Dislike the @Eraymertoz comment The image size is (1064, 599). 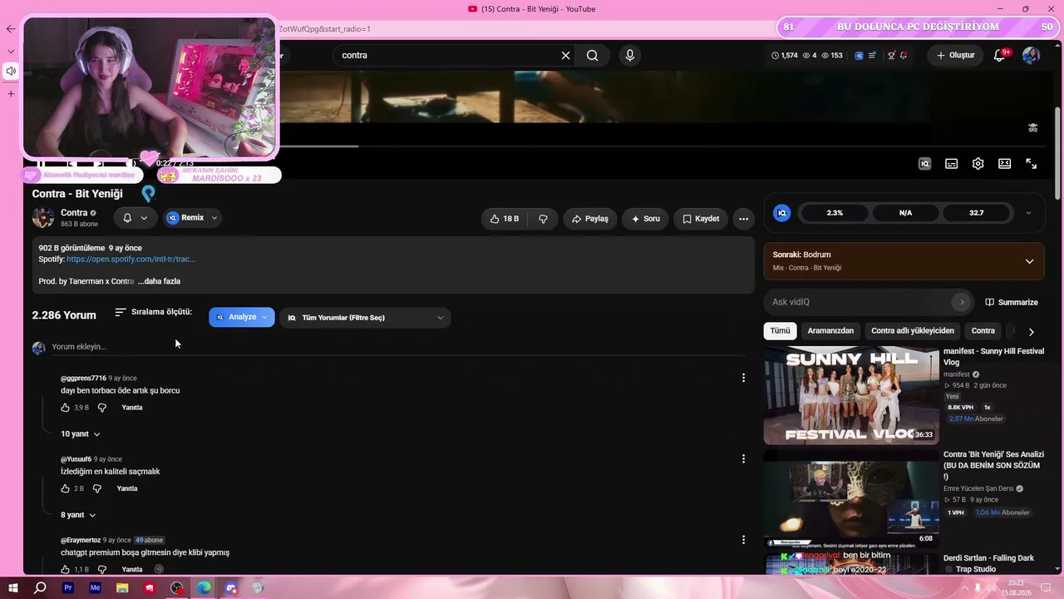point(102,570)
